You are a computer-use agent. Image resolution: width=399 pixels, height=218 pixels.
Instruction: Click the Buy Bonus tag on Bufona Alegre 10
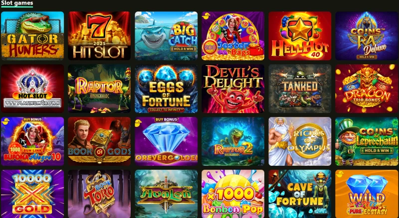coord(32,119)
